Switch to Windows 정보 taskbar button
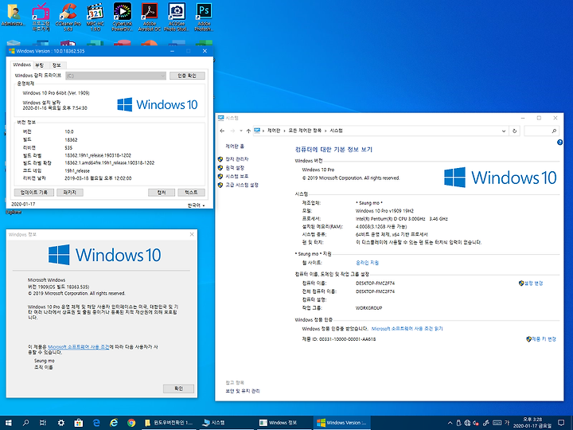This screenshot has height=430, width=573. pos(283,423)
